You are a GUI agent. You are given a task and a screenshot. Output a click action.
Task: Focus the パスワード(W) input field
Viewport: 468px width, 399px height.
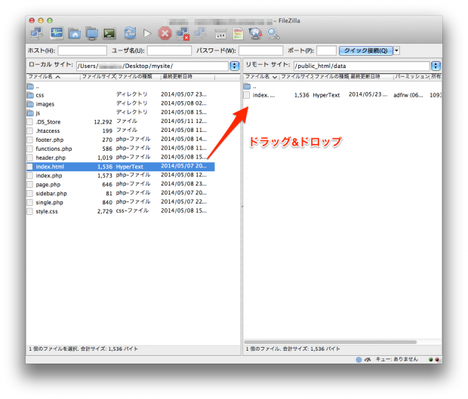tap(261, 51)
